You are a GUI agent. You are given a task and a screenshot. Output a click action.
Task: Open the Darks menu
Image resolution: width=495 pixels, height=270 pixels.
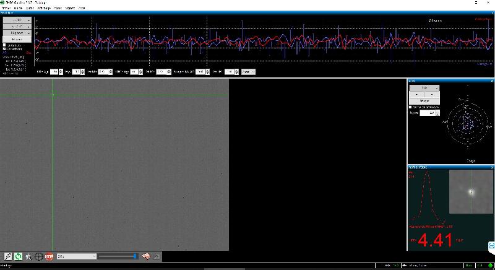coord(58,8)
